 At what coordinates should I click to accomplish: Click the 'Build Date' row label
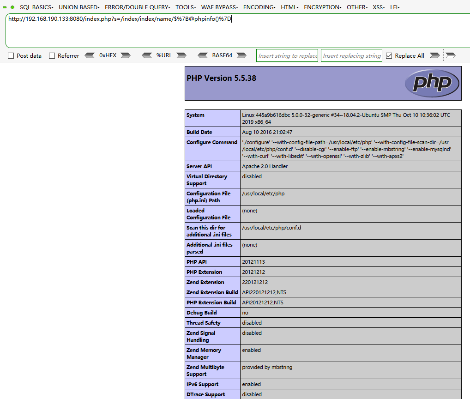(x=199, y=132)
